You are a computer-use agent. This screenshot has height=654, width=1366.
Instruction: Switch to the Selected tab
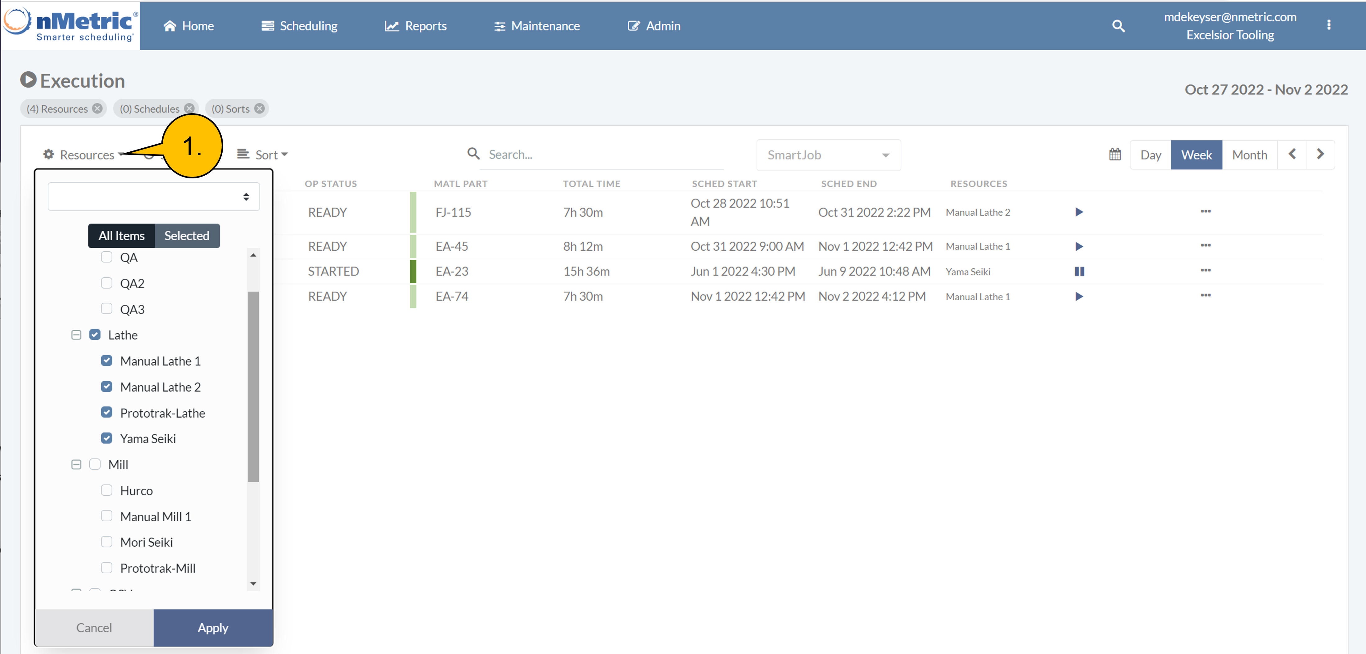[x=187, y=236]
